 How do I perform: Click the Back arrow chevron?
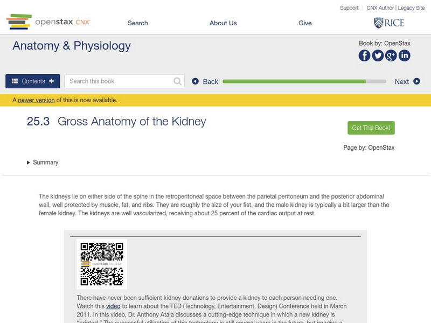click(x=196, y=81)
